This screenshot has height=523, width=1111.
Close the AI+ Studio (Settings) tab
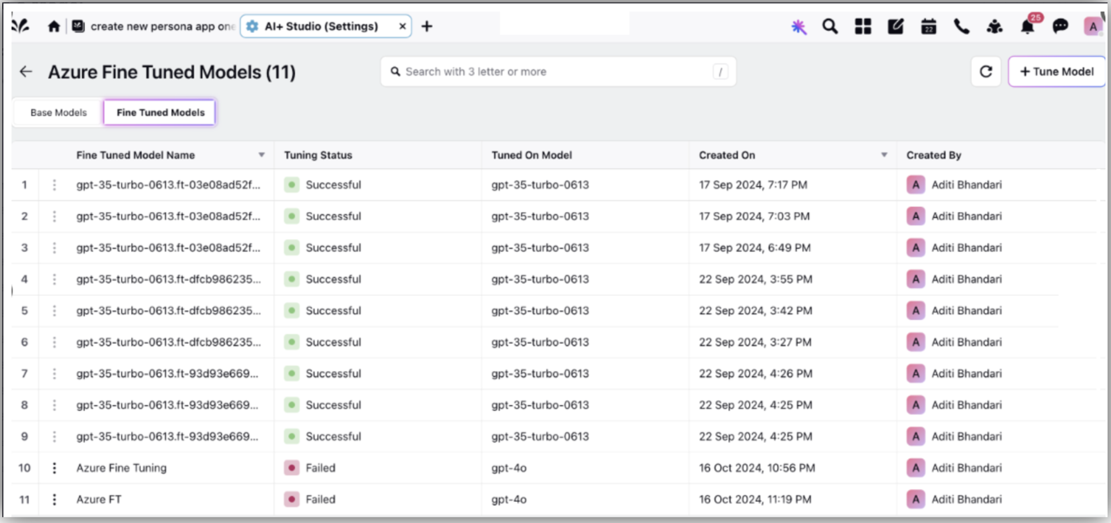pos(402,26)
